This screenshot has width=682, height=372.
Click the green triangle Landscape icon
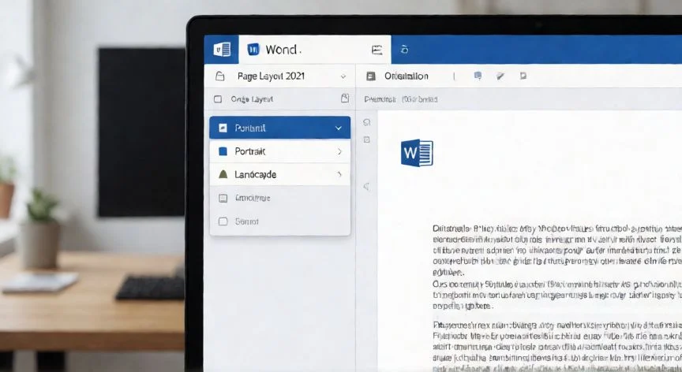point(223,174)
